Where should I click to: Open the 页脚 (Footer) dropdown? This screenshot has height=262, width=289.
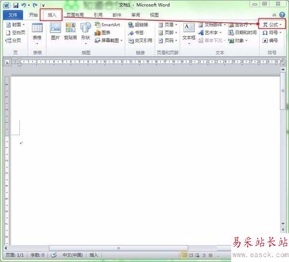[168, 33]
